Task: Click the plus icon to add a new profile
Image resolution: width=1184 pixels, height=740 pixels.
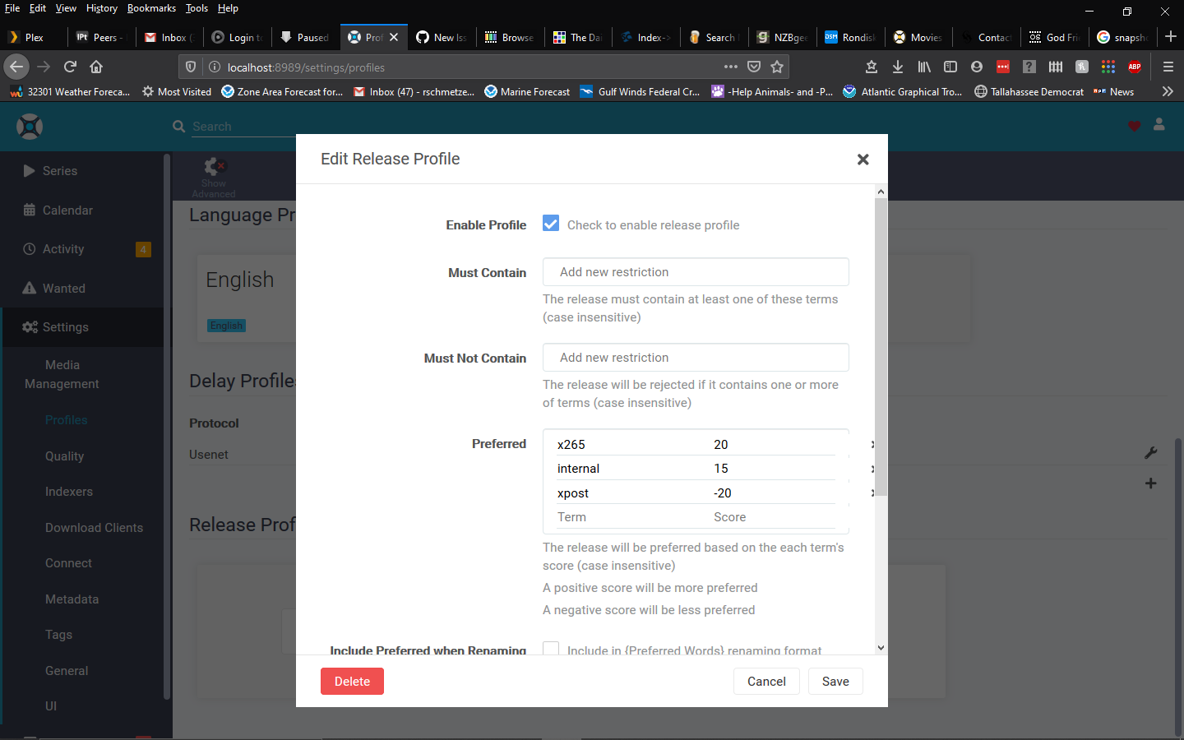Action: click(x=1151, y=483)
